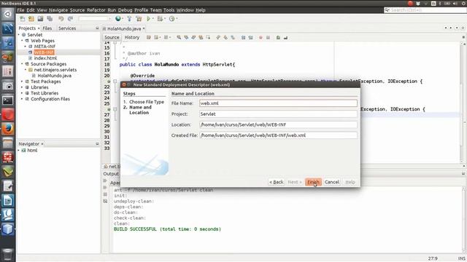Select HolaMundo.java in Projects tree
This screenshot has width=467, height=262.
click(x=54, y=76)
